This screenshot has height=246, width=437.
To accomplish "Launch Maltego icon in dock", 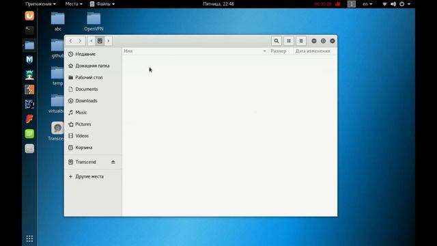I will click(29, 105).
